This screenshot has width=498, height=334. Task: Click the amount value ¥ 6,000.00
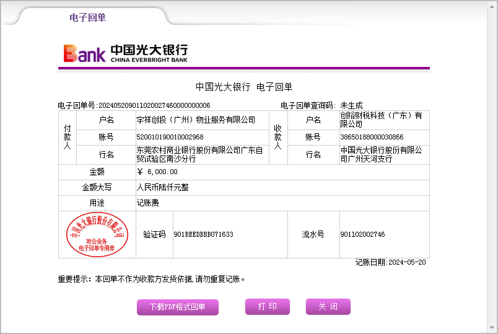point(157,172)
